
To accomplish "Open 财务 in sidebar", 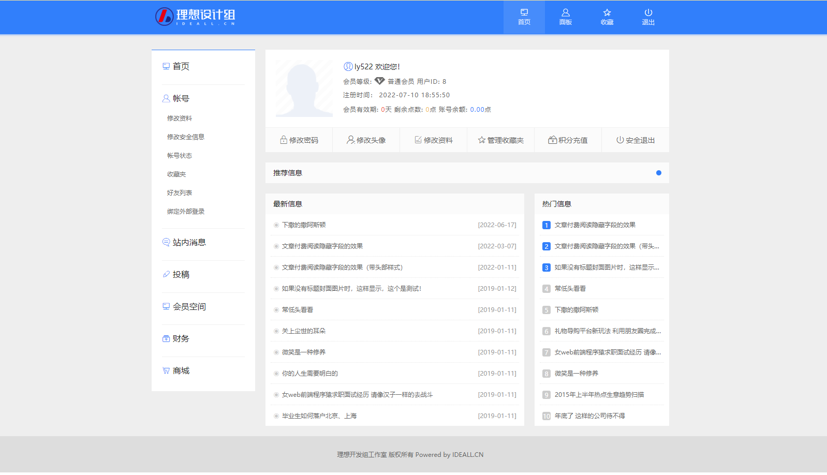I will tap(176, 338).
